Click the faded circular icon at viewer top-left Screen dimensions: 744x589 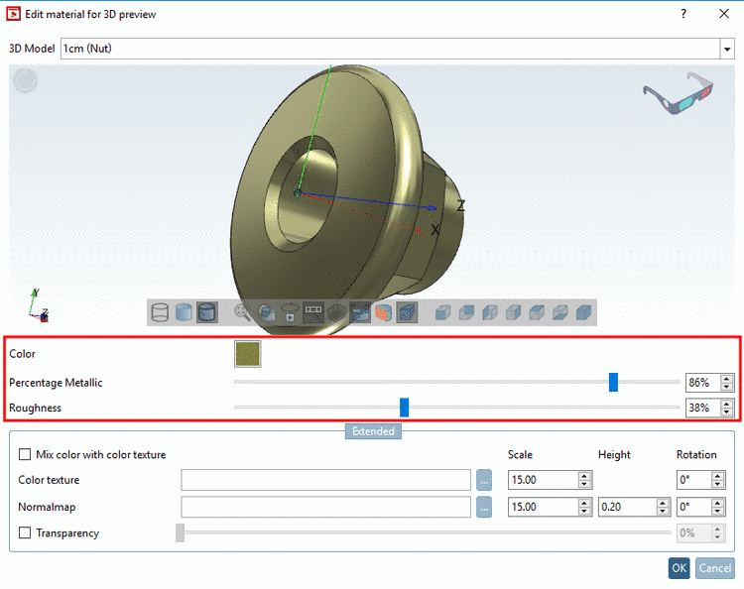(x=25, y=80)
